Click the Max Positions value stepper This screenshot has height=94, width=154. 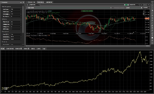pos(21,17)
